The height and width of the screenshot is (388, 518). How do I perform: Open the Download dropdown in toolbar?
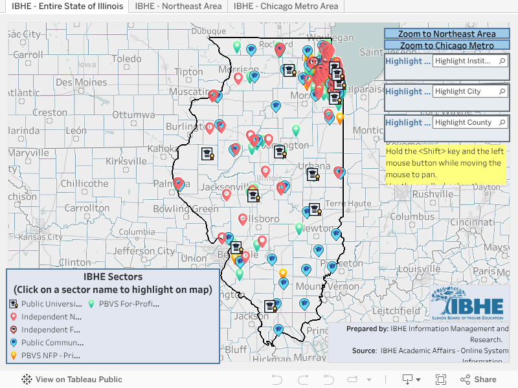[411, 380]
